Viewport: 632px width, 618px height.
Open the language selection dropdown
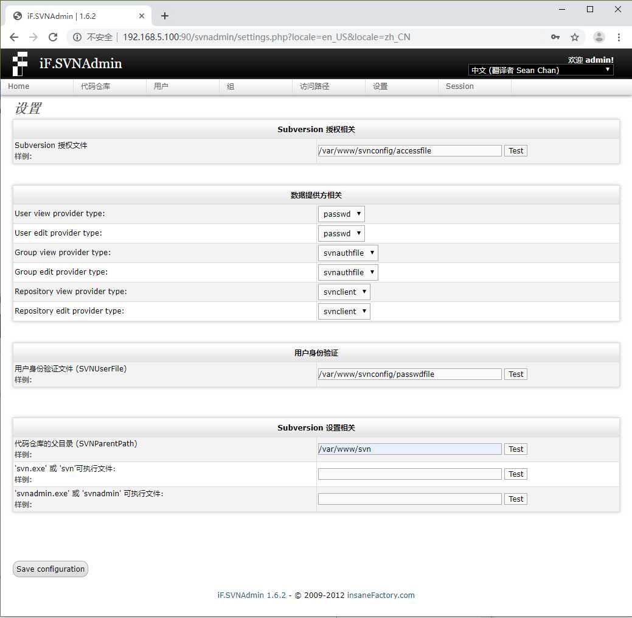[x=541, y=70]
